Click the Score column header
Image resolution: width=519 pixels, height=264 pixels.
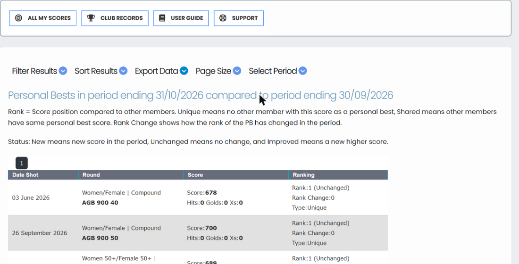[x=235, y=175]
